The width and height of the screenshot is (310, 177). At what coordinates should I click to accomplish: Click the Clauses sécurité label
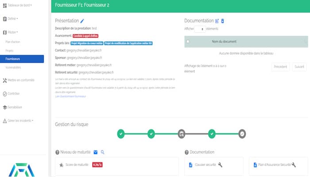(x=205, y=165)
